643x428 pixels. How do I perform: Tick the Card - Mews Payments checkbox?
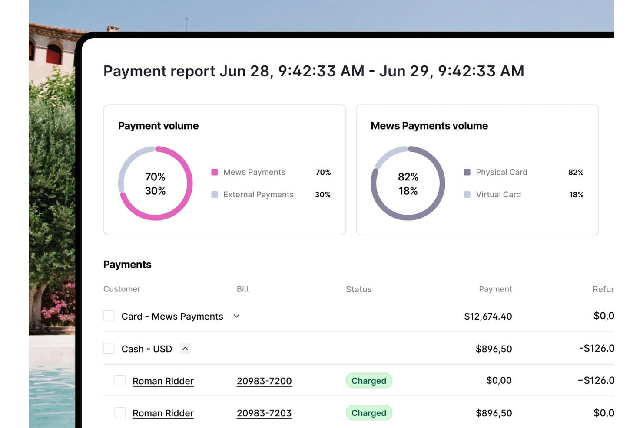coord(109,316)
